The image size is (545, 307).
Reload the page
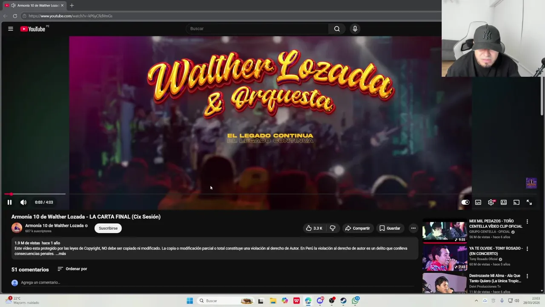coord(15,16)
